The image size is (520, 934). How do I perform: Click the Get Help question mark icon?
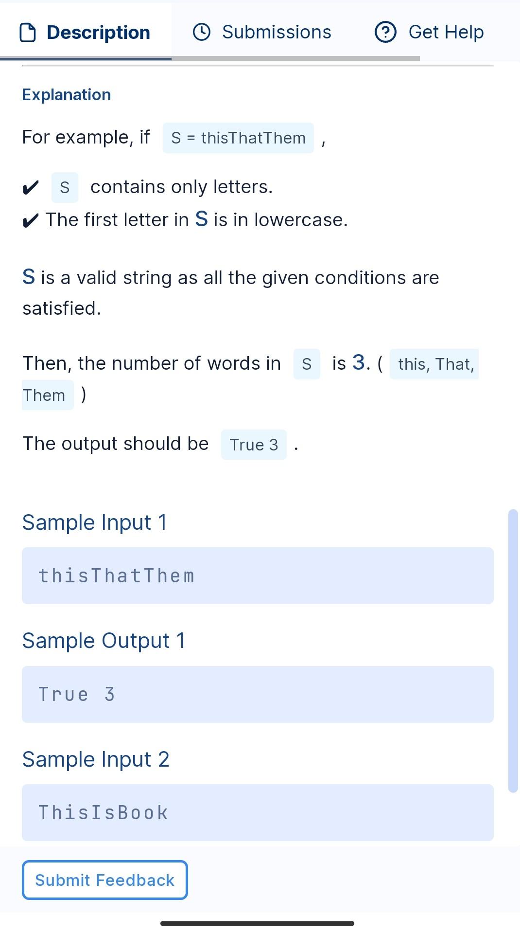tap(385, 32)
